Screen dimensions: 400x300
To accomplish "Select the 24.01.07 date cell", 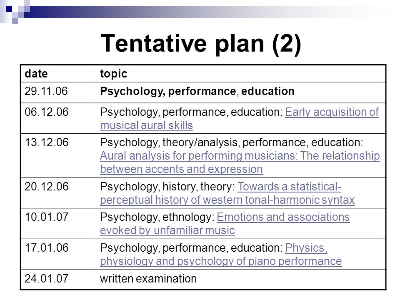I will tap(58, 279).
